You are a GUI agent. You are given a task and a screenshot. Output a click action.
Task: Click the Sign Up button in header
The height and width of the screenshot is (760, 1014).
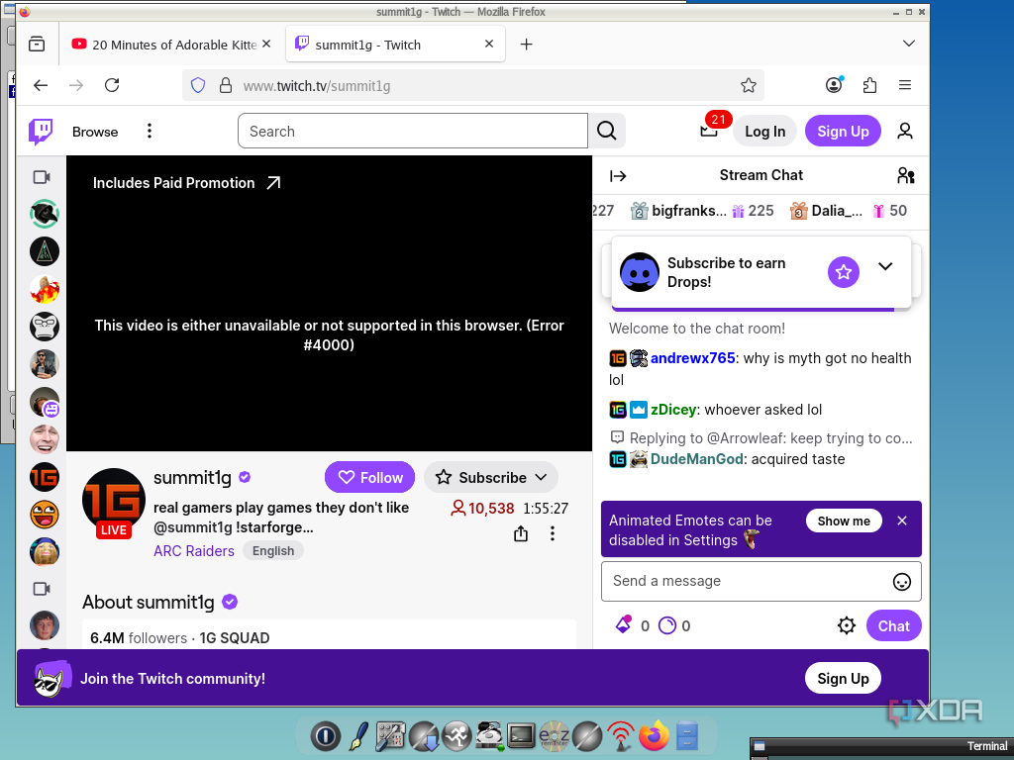point(843,132)
